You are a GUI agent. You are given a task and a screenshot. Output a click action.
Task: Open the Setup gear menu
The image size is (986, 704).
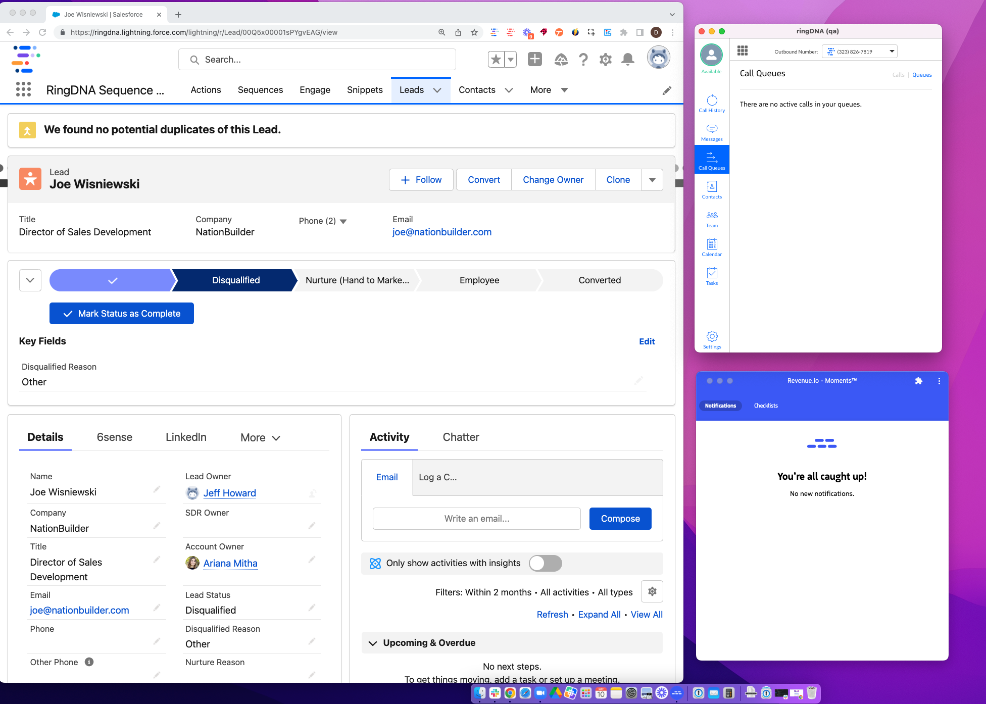coord(605,60)
